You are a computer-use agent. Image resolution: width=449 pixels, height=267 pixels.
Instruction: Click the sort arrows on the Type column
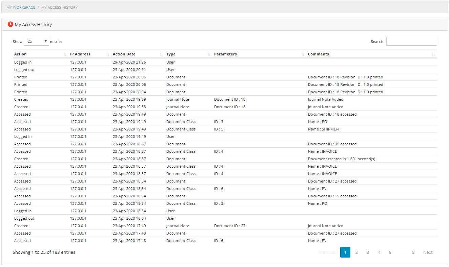(x=209, y=54)
